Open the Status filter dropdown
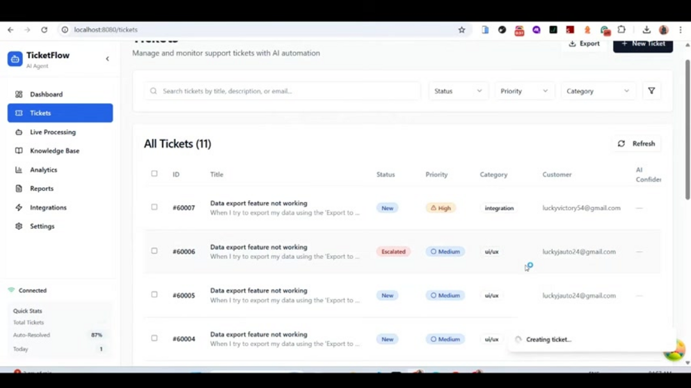Image resolution: width=691 pixels, height=388 pixels. (x=457, y=91)
